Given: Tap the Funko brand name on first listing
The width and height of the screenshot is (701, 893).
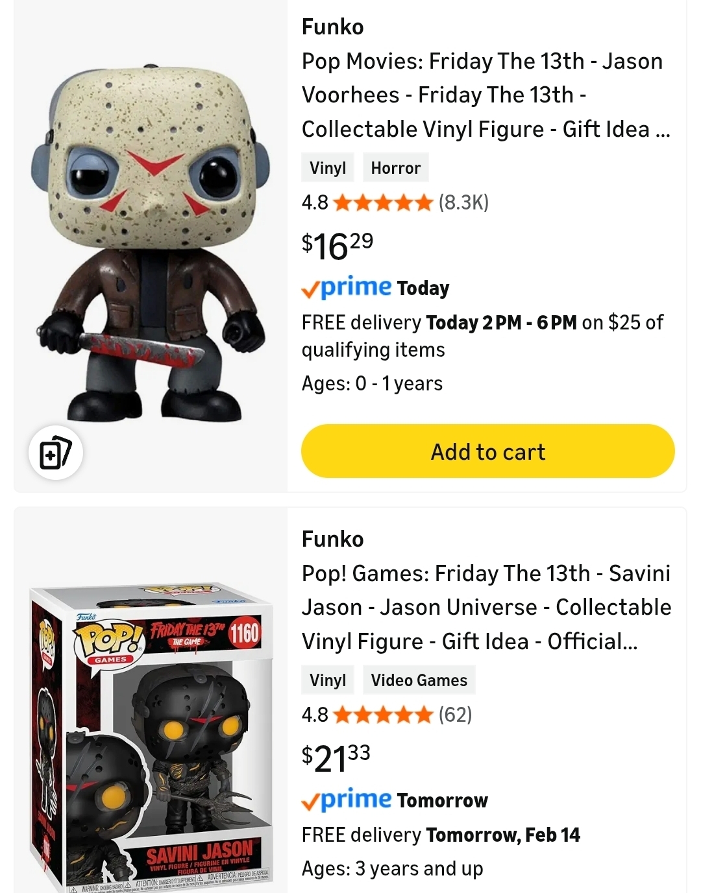Looking at the screenshot, I should [x=332, y=27].
